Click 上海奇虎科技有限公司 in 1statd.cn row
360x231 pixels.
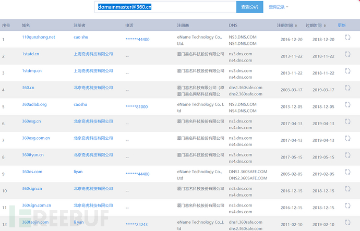click(93, 54)
